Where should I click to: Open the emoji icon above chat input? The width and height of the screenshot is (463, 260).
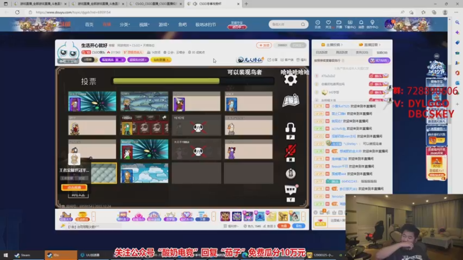(315, 212)
